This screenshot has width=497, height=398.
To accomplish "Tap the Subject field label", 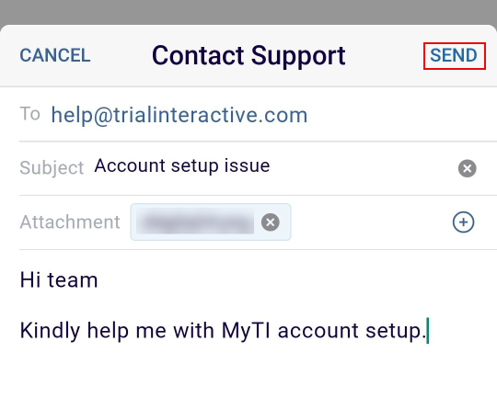I will tap(52, 168).
